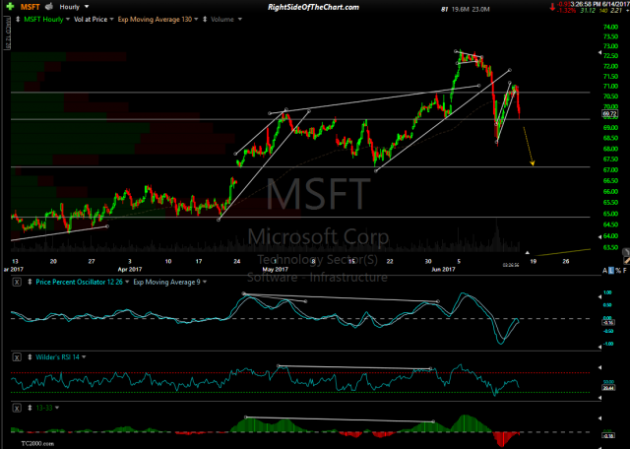
Task: Toggle arithmetic scale with the A button
Action: pyautogui.click(x=604, y=271)
